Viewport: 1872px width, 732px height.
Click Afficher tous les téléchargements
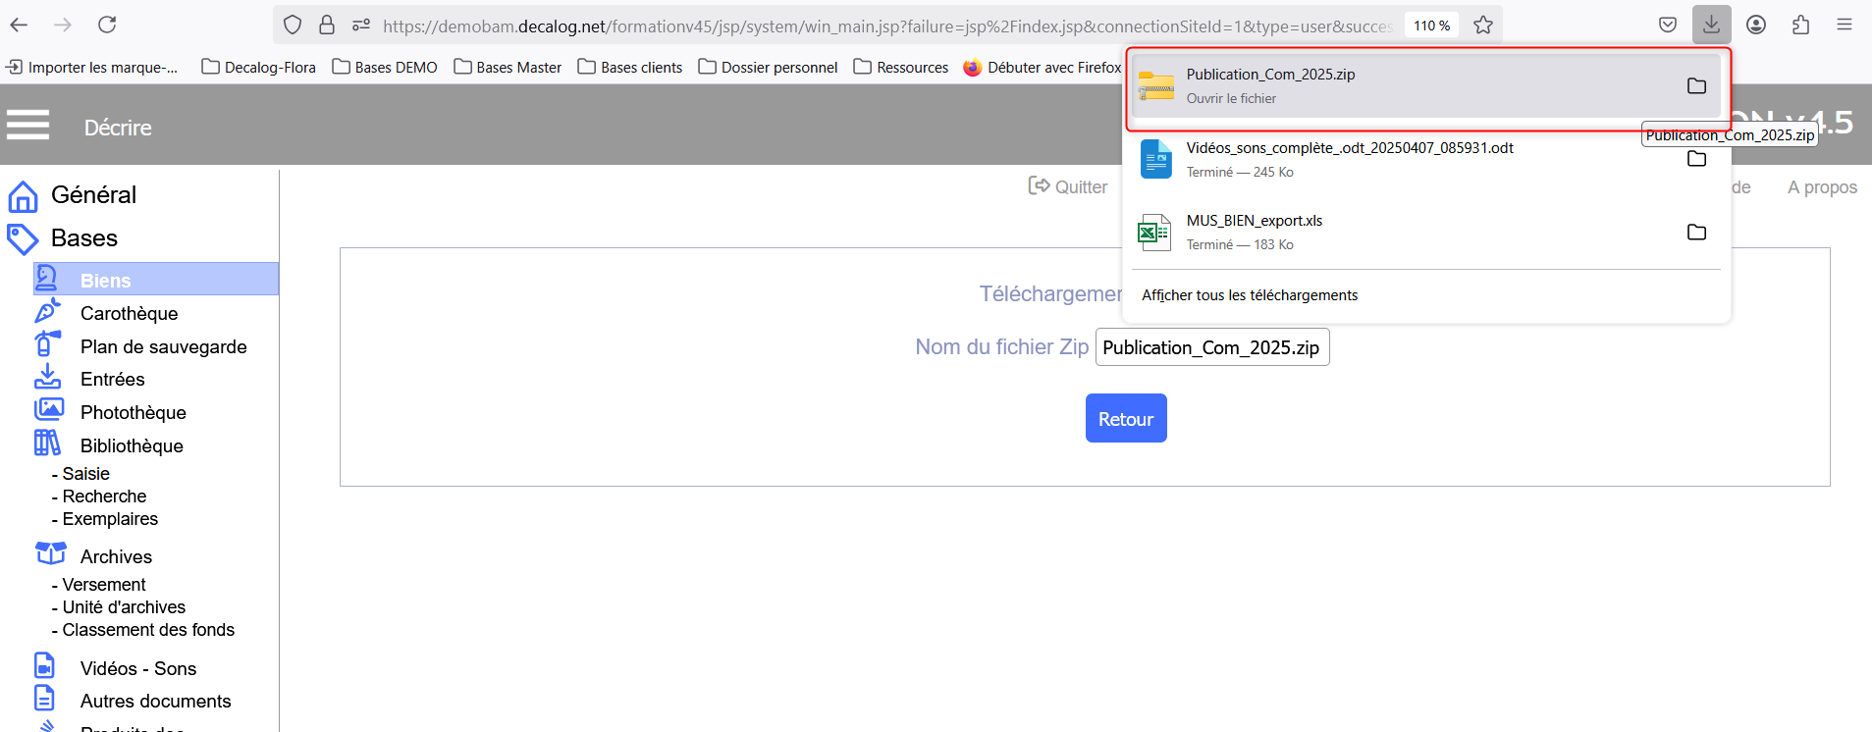click(1249, 295)
